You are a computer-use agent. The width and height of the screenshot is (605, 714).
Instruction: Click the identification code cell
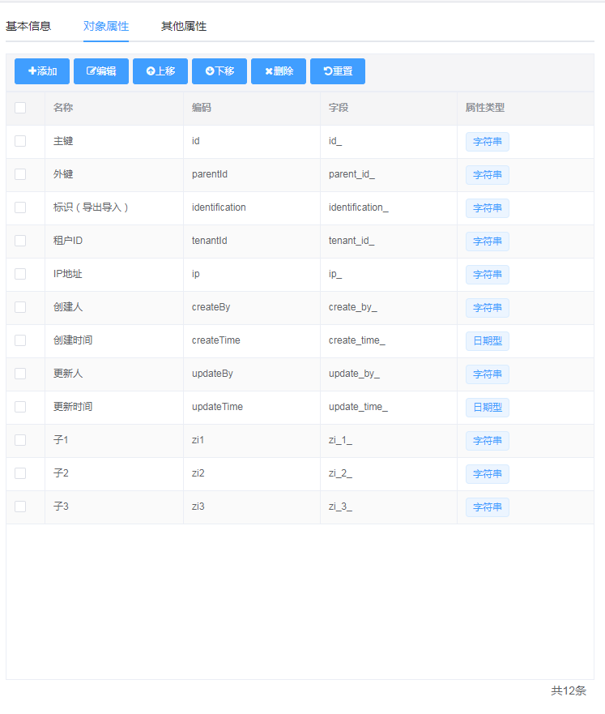pyautogui.click(x=219, y=207)
